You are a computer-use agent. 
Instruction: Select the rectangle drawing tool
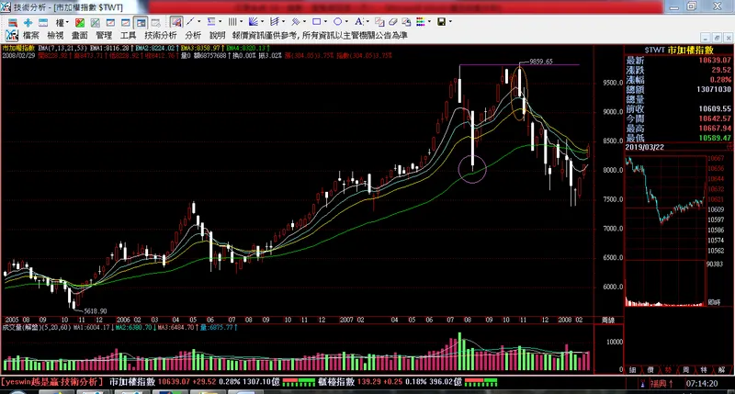click(317, 21)
